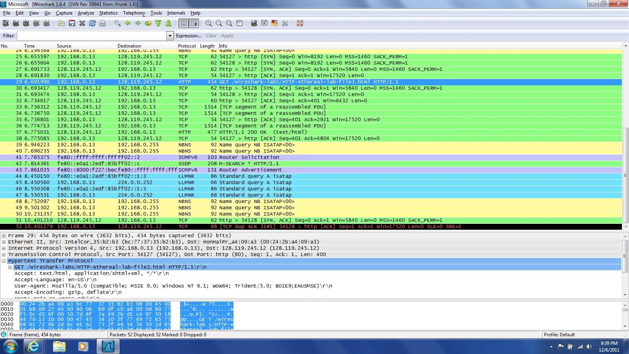
Task: Click inside the display filter field
Action: (x=92, y=36)
